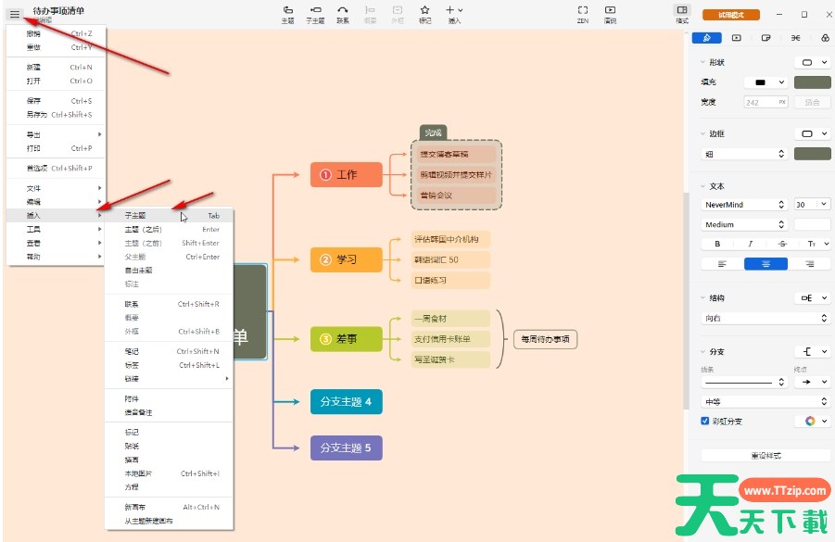Select the 分支主题 4 node

(x=346, y=402)
